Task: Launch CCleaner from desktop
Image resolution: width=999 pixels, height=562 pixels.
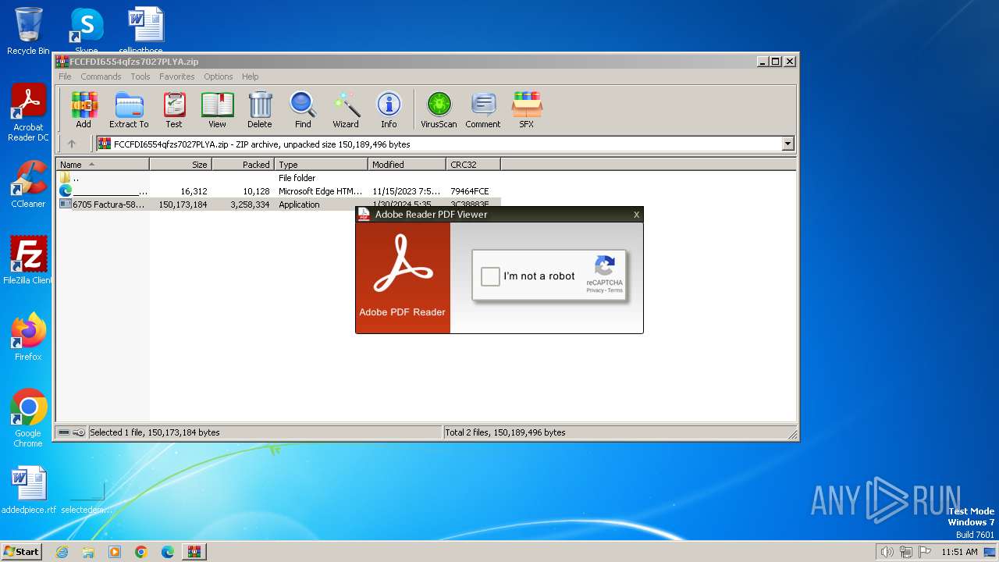Action: pyautogui.click(x=28, y=184)
